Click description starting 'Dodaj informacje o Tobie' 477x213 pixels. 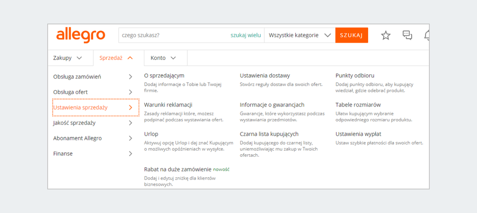coord(183,87)
